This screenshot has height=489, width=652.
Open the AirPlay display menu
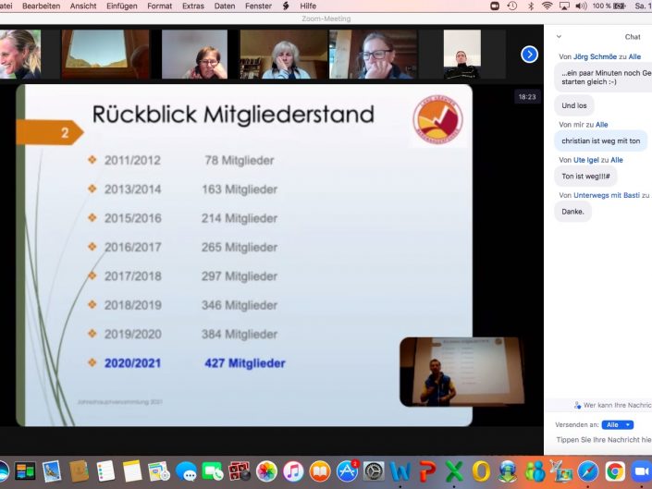[563, 6]
